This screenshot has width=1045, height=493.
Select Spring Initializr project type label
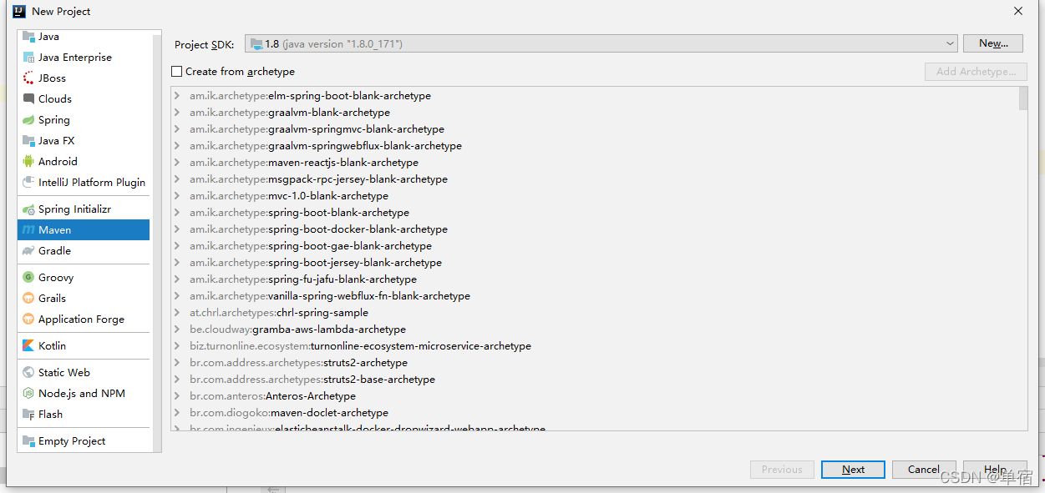click(x=74, y=209)
